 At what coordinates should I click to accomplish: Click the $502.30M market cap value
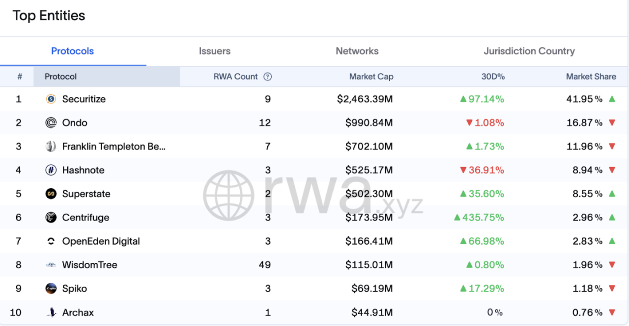[369, 194]
